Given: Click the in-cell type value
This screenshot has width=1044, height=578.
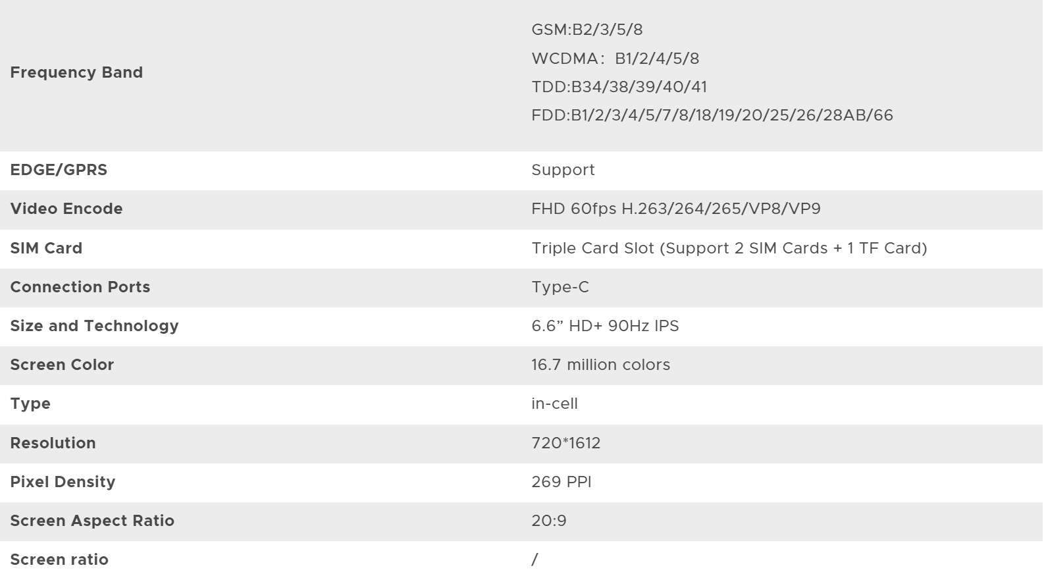Looking at the screenshot, I should tap(554, 404).
